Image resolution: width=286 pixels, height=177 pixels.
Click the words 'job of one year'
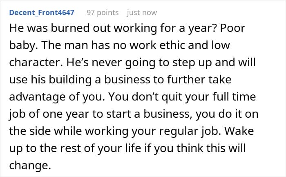pyautogui.click(x=49, y=114)
